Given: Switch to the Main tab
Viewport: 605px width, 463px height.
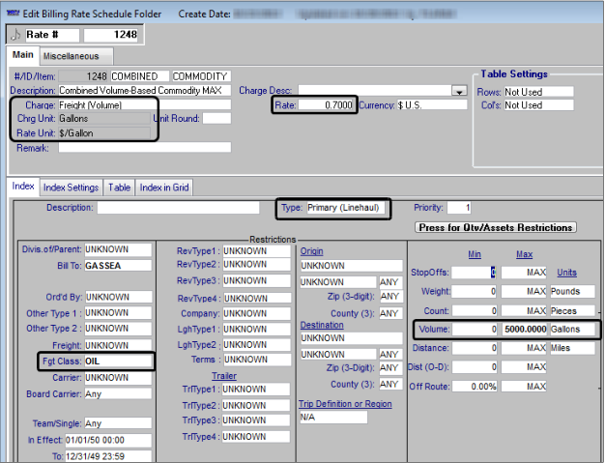Looking at the screenshot, I should (x=23, y=55).
